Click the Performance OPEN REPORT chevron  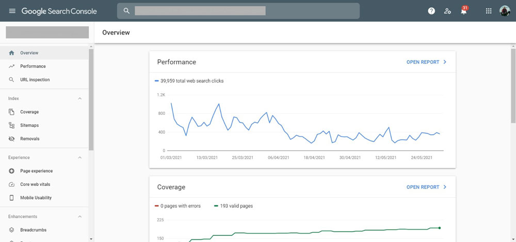coord(445,62)
